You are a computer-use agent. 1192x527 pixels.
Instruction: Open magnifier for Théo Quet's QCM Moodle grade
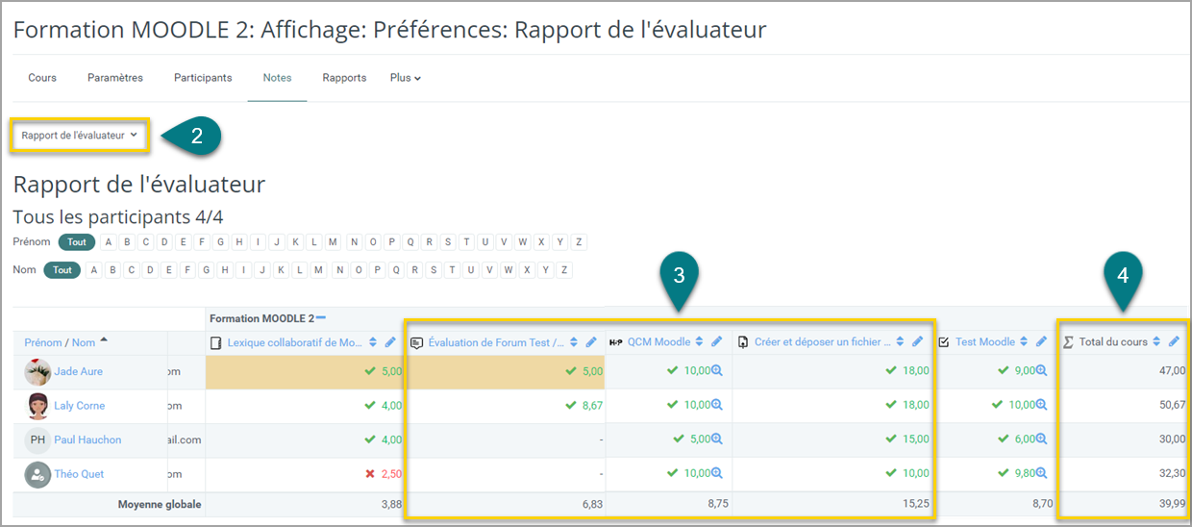point(717,473)
